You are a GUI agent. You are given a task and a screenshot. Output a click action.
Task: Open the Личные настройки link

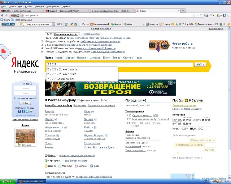point(101,29)
